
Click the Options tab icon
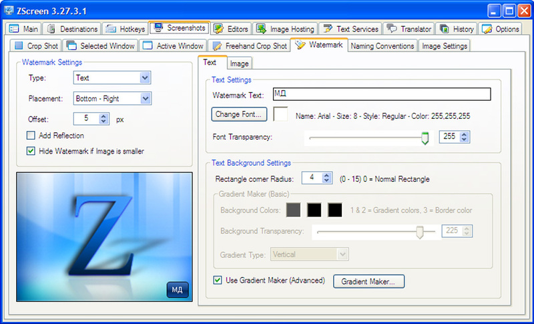click(x=487, y=29)
